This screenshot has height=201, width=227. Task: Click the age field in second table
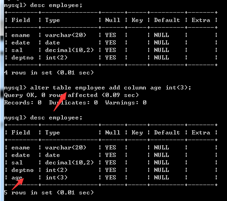[17, 178]
